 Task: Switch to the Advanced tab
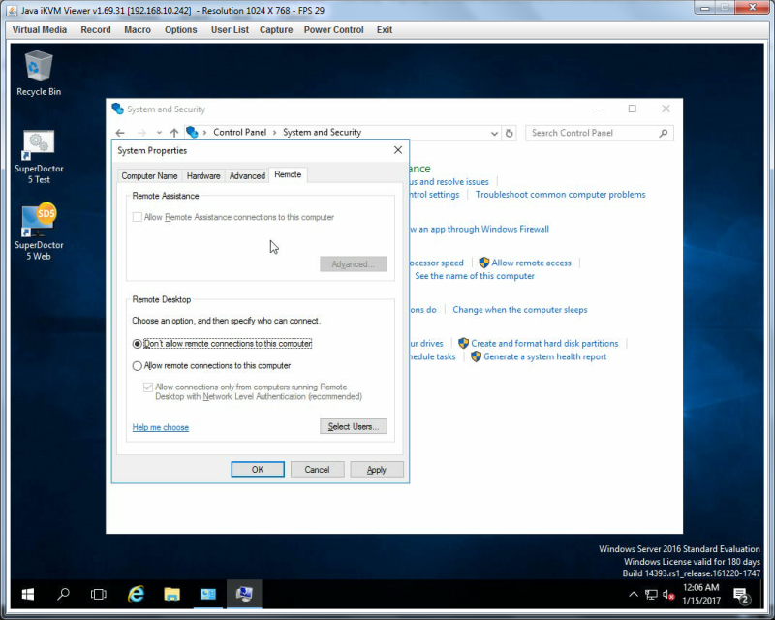[247, 175]
